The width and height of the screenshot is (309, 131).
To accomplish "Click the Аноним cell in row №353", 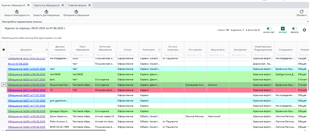I will pos(218,85).
